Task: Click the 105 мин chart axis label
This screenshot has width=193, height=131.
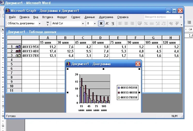Action: (104, 108)
